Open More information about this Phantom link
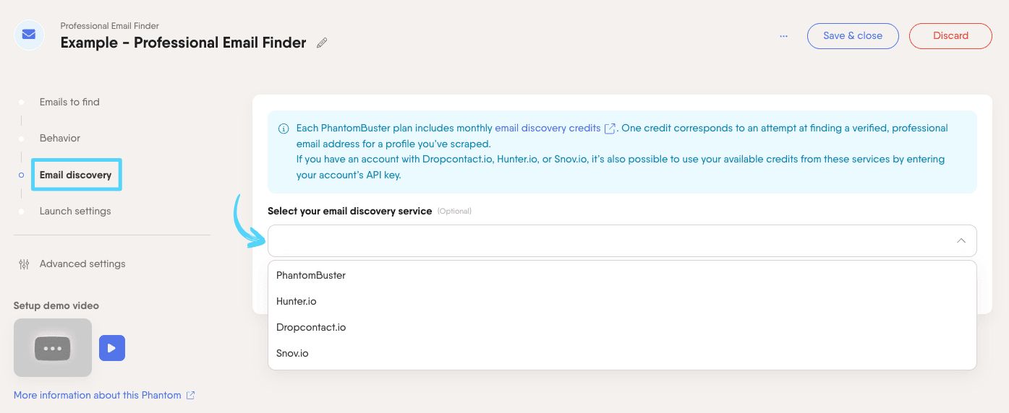1009x413 pixels. pyautogui.click(x=98, y=395)
